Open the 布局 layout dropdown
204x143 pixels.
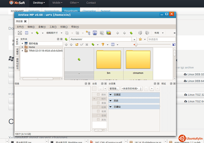(x=158, y=33)
